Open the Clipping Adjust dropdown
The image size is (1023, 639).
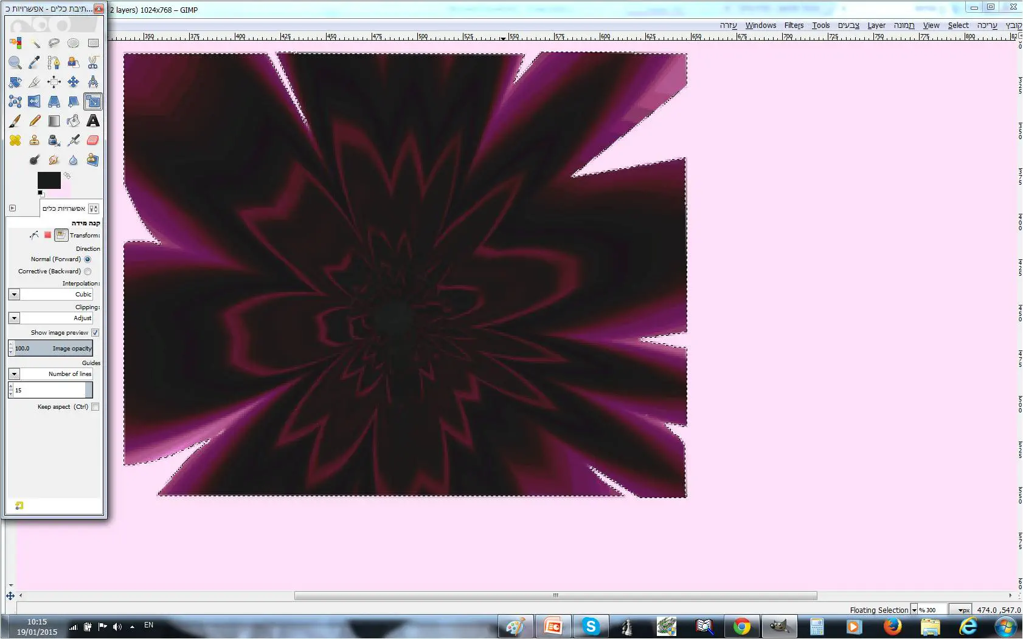click(x=15, y=318)
